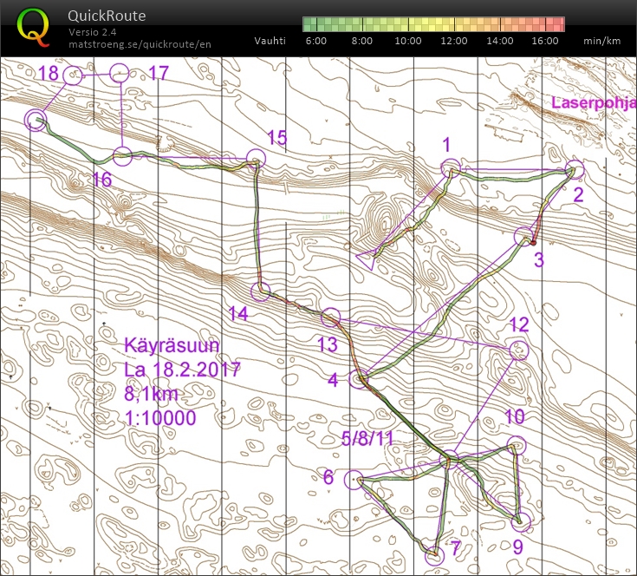Click control circle 1 on the map
637x576 pixels.
coord(451,168)
